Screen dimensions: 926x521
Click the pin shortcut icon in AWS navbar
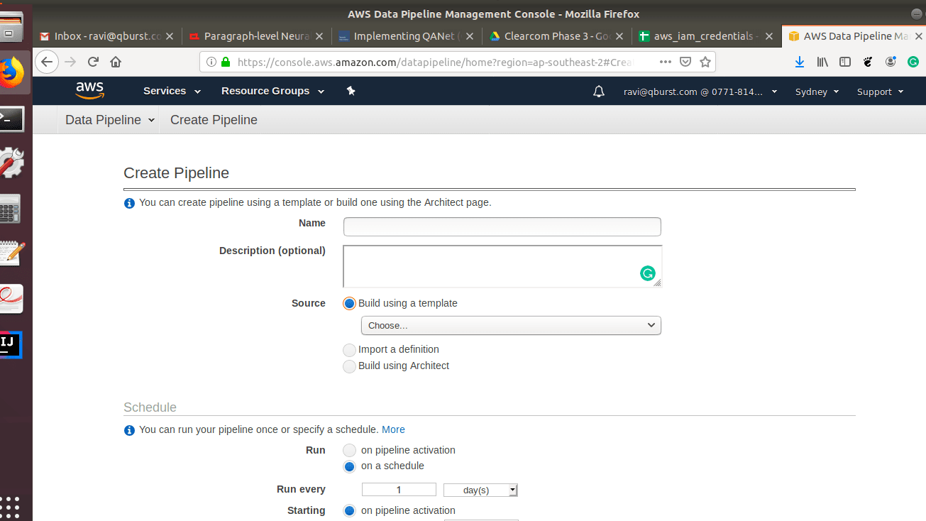(x=351, y=91)
